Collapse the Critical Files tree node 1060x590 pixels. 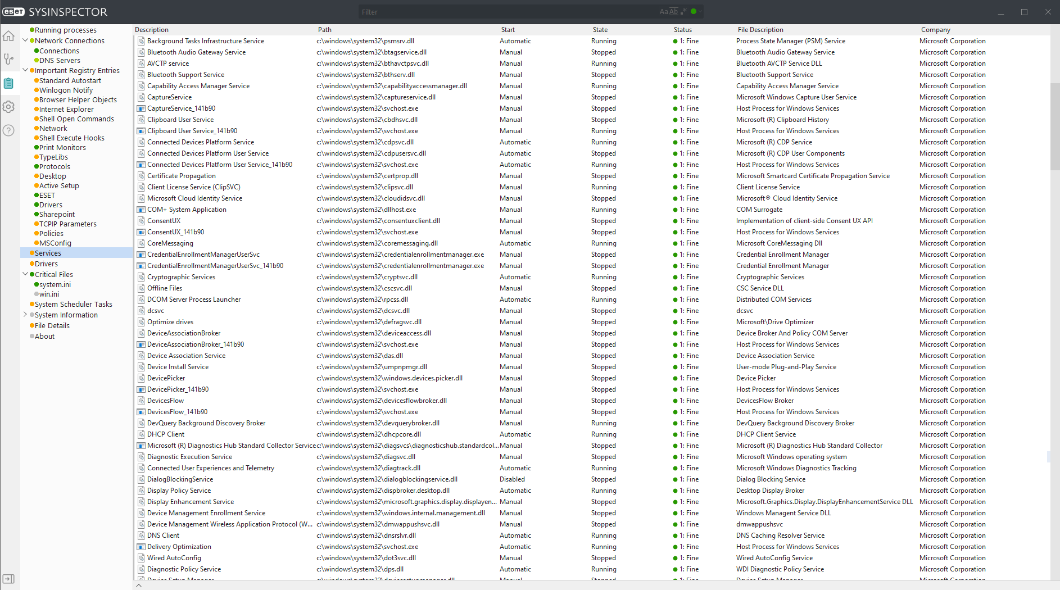[x=25, y=274]
